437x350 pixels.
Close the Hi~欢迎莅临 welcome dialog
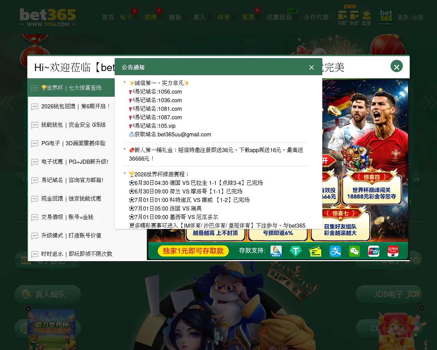(x=397, y=67)
